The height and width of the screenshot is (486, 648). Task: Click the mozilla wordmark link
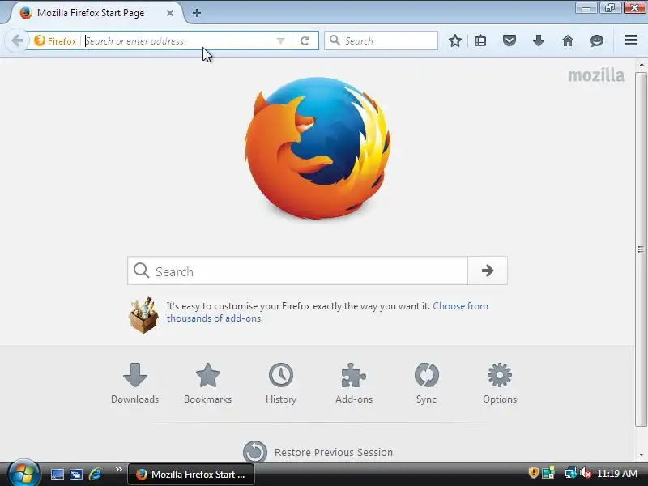[596, 75]
